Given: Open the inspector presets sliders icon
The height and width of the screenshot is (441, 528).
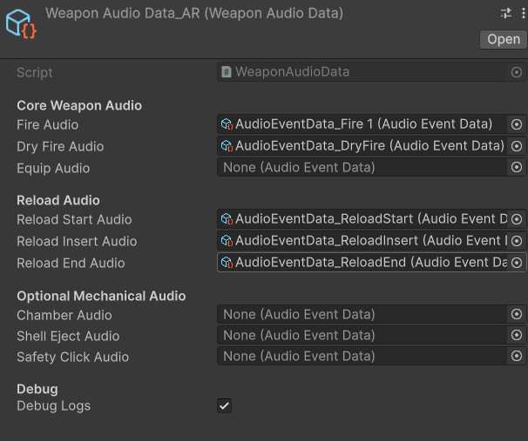Looking at the screenshot, I should [x=505, y=13].
